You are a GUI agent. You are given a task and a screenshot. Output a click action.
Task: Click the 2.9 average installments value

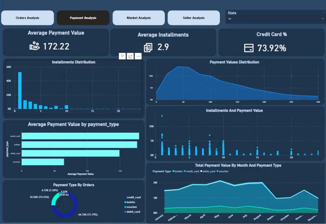163,47
